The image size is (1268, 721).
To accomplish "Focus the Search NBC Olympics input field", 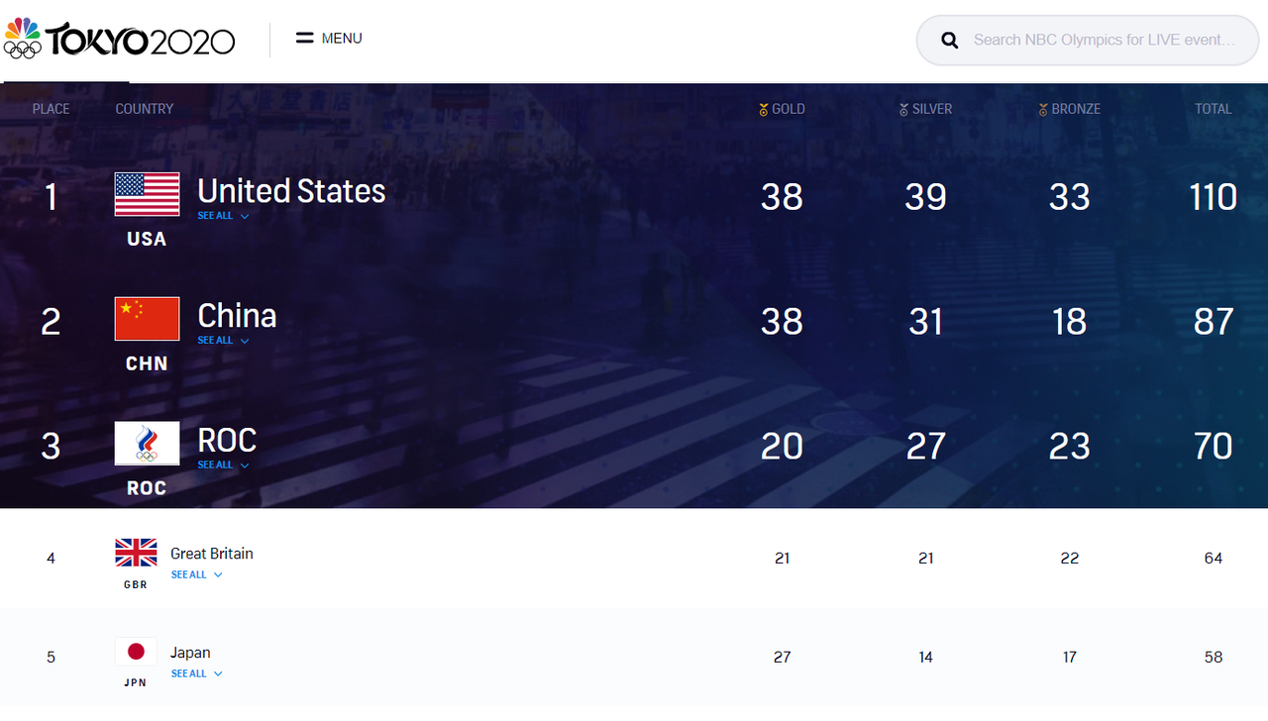I will click(1105, 41).
